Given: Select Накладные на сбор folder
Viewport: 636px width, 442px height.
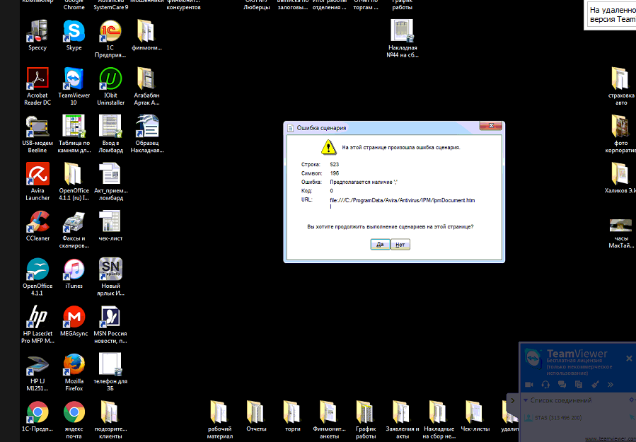Looking at the screenshot, I should tap(439, 420).
